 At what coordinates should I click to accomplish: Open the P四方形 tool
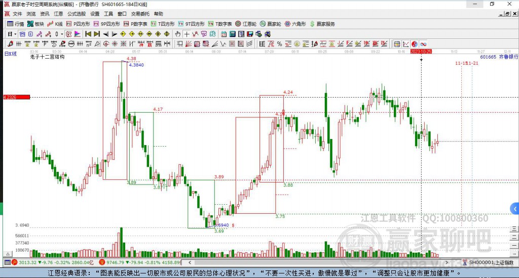coord(78,24)
